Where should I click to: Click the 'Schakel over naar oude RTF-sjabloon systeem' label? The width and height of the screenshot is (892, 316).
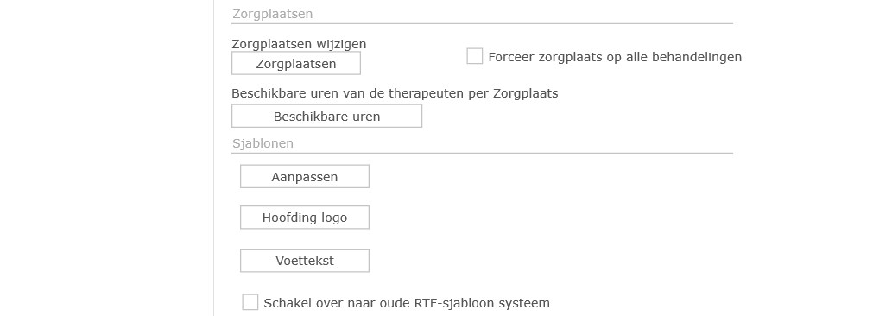point(407,303)
